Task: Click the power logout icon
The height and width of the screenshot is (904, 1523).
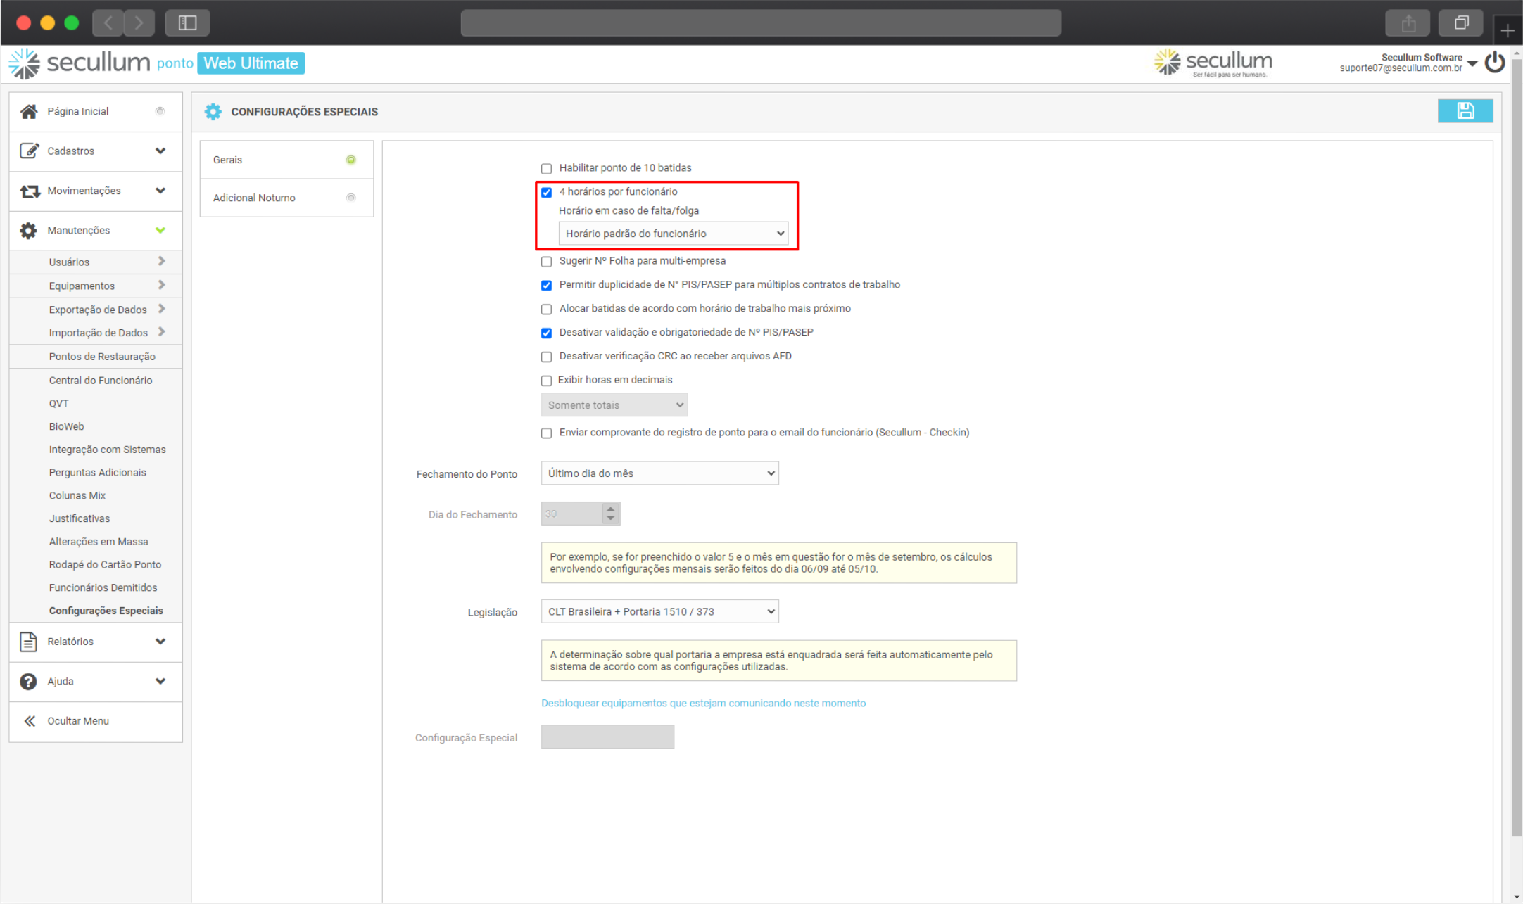Action: pos(1494,63)
